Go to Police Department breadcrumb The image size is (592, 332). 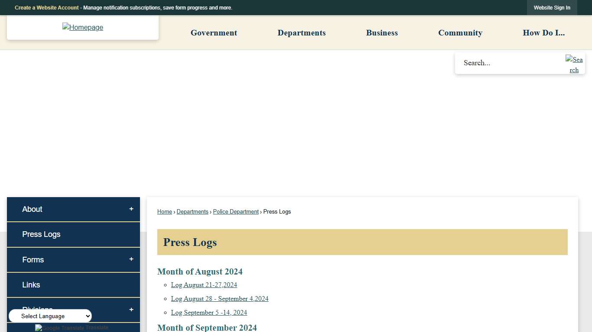coord(236,212)
